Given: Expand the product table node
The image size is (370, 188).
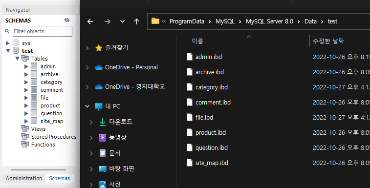Looking at the screenshot, I should point(26,105).
